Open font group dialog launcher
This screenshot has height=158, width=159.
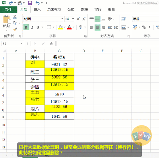(x=85, y=36)
